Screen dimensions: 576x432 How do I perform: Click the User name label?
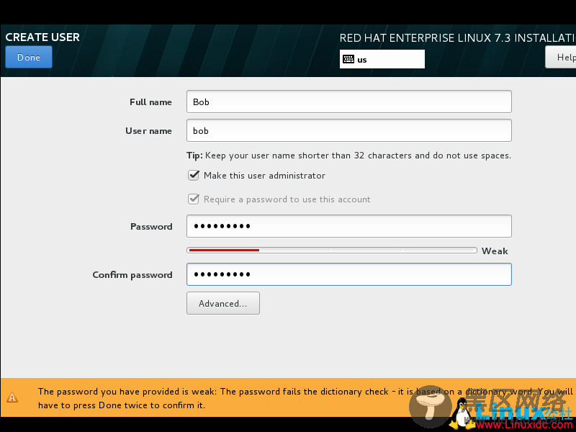click(x=148, y=131)
